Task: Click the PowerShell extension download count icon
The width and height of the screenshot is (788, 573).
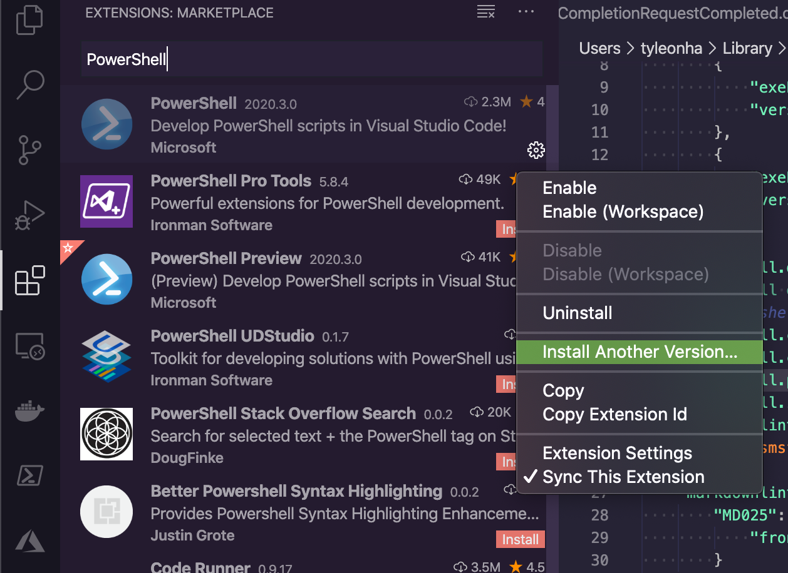Action: [x=470, y=102]
